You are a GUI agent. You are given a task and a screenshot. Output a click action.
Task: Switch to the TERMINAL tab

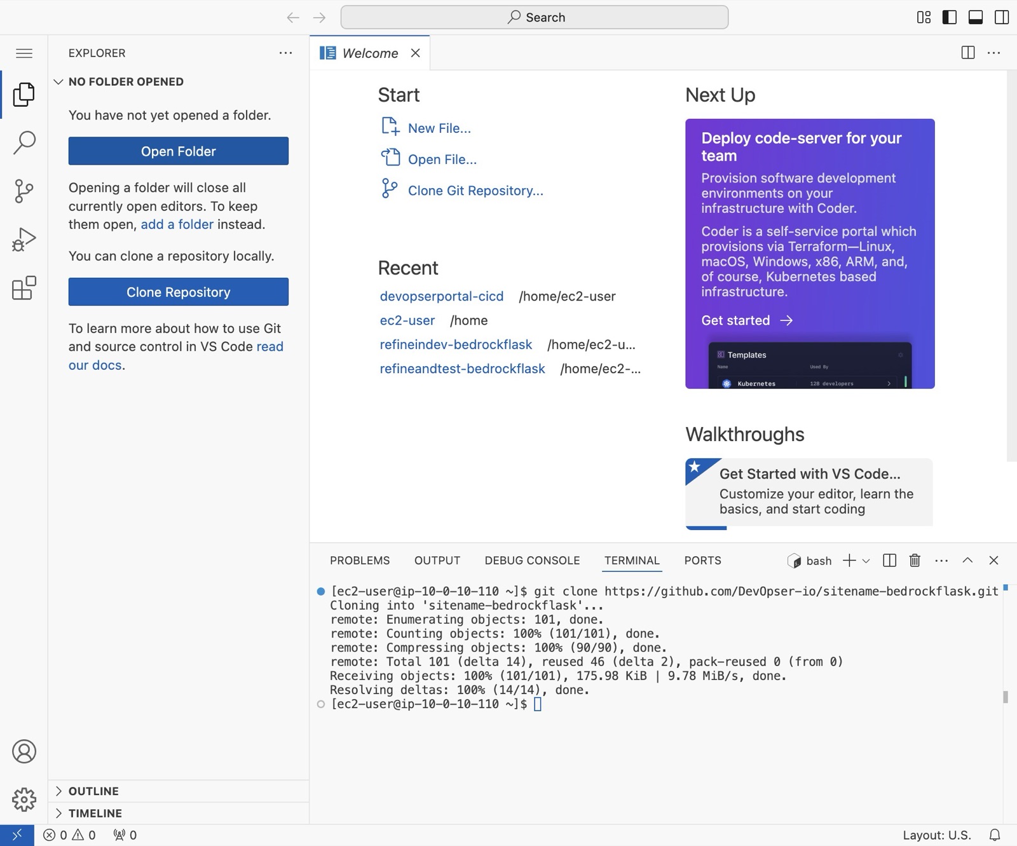tap(632, 561)
